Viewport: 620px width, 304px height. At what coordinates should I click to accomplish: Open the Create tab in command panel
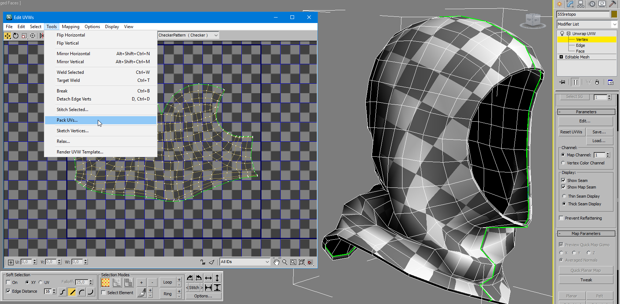559,4
